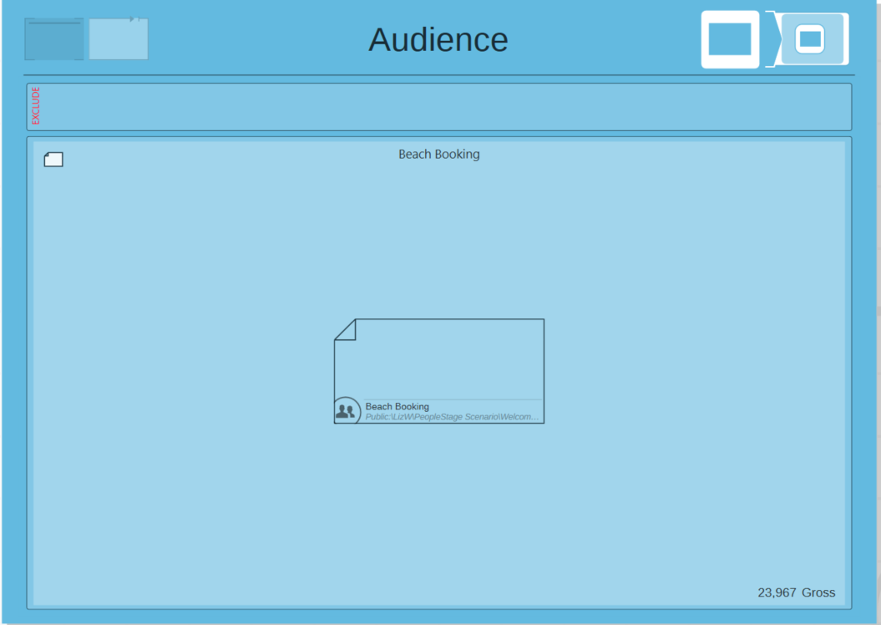Screen dimensions: 881x625
Task: Click the small rounded frame view icon
Action: [810, 38]
